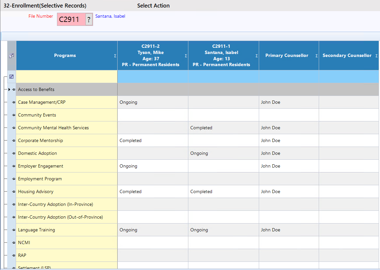
Task: Select the Community Events program name
Action: (37, 115)
